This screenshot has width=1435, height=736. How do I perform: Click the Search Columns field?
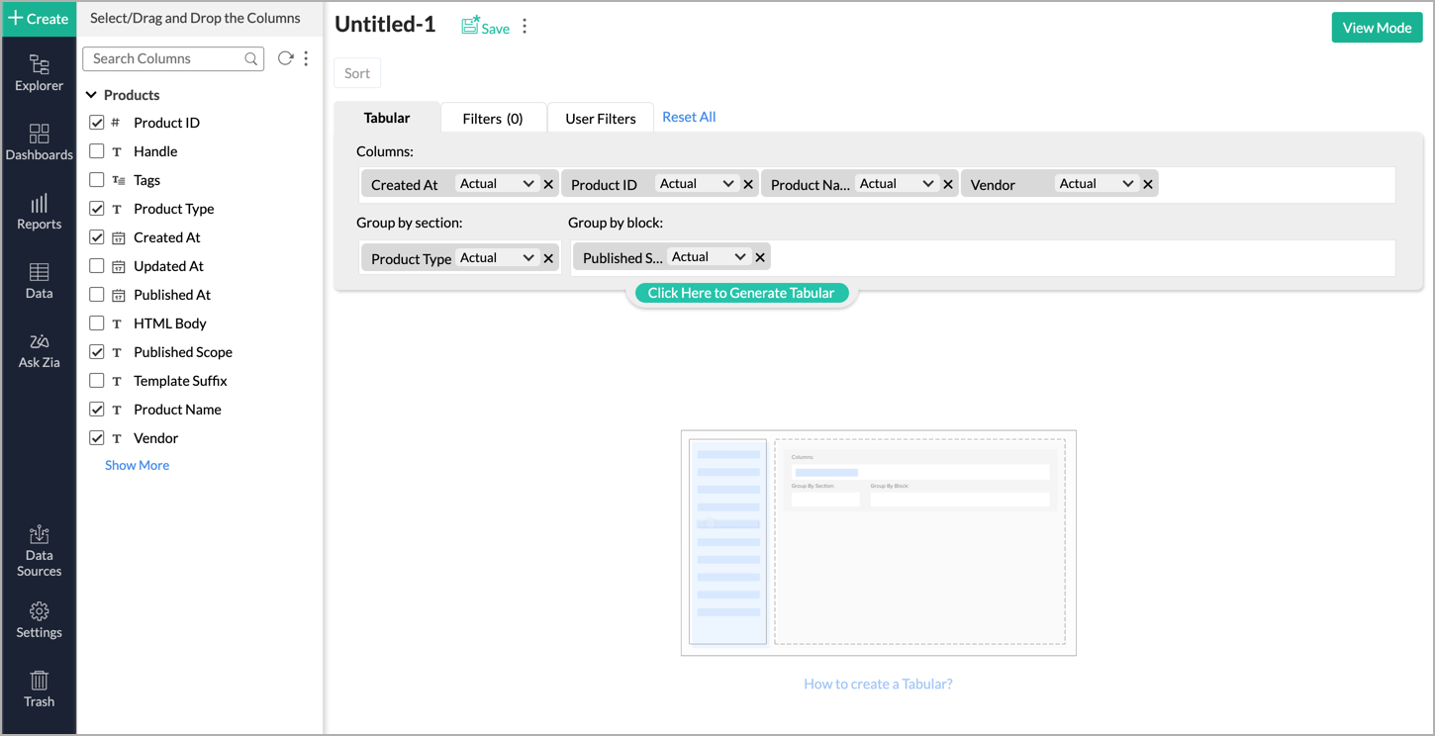[x=165, y=58]
